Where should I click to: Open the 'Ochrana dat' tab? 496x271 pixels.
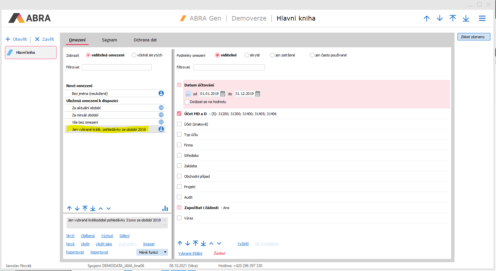point(145,40)
